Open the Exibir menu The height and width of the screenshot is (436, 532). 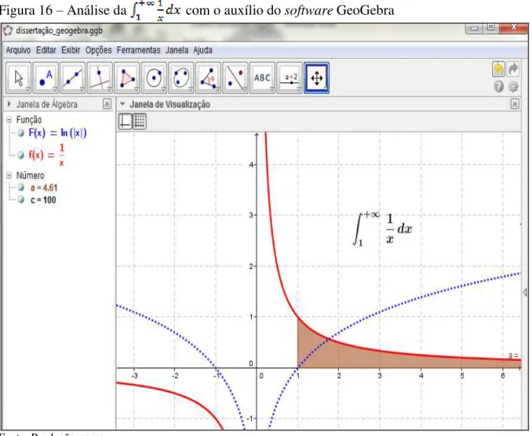click(71, 50)
